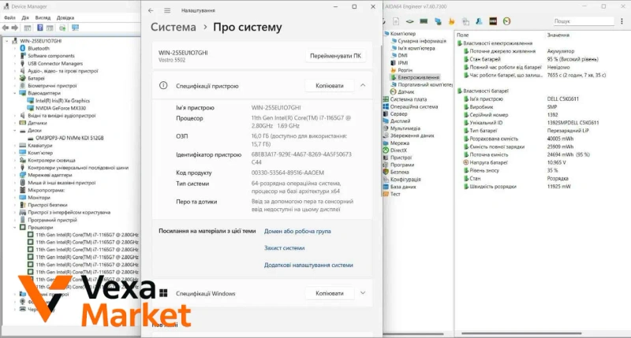Open AIDA64 three-dot options menu

(x=622, y=21)
